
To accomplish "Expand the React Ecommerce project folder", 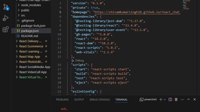I will click(17, 46).
